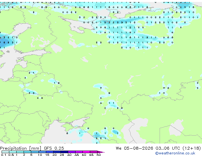The height and width of the screenshot is (156, 202).
Task: Click the 0.1–0.5 mm legend swatch
Action: click(x=5, y=152)
